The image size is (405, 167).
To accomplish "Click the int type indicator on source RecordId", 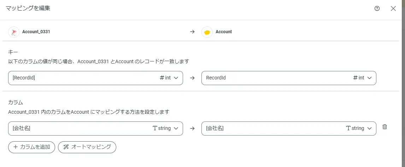I will 165,78.
